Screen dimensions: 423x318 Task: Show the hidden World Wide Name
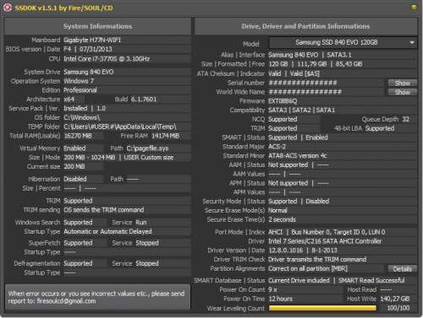pyautogui.click(x=402, y=92)
